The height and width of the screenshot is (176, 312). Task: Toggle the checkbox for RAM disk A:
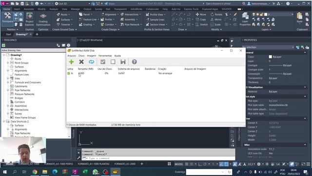tap(69, 73)
